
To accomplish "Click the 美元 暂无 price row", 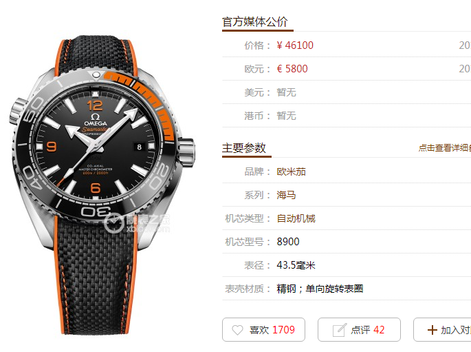I will [x=347, y=92].
